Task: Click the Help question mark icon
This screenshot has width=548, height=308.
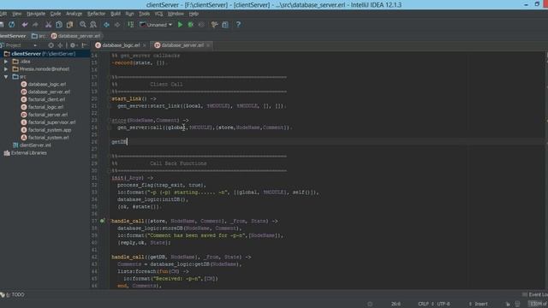Action: [x=238, y=25]
